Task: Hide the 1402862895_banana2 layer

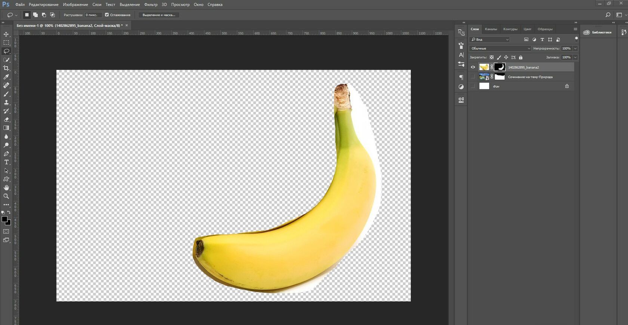Action: pyautogui.click(x=473, y=67)
